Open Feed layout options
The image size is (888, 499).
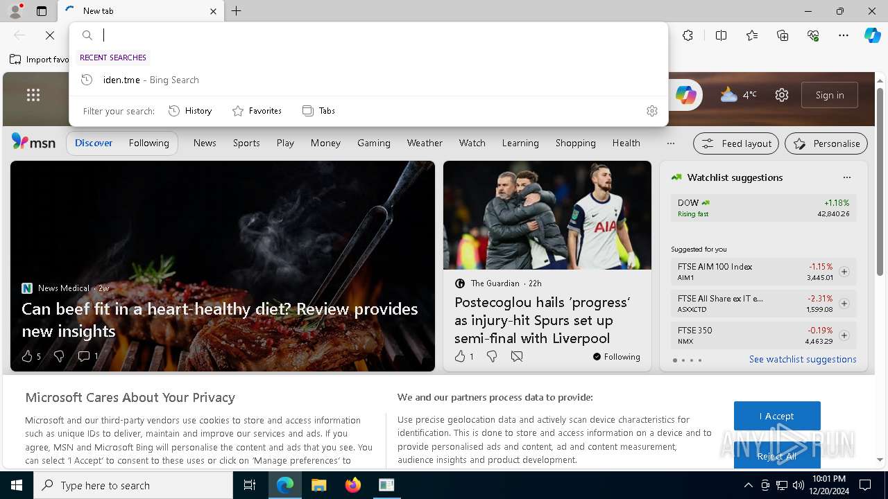pos(736,143)
